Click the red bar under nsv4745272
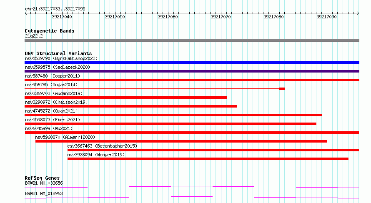 click(173, 115)
